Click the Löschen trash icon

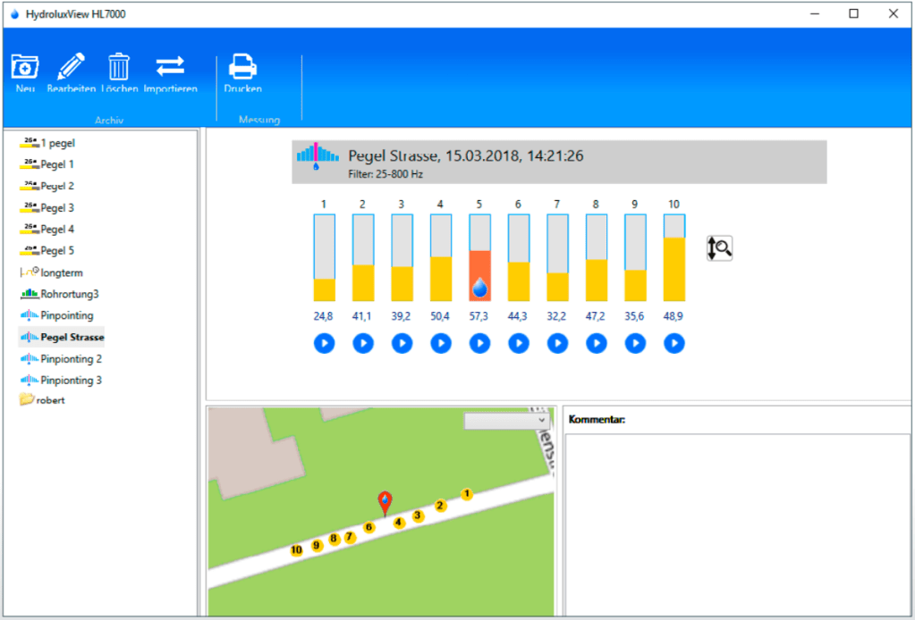click(x=119, y=67)
